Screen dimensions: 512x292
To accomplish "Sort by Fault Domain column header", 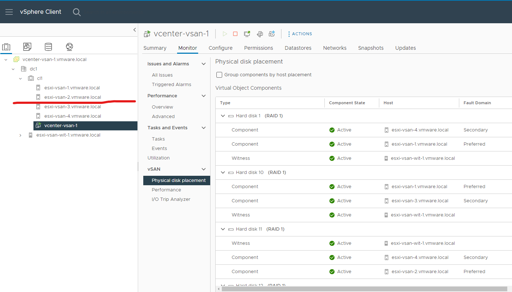I will click(477, 103).
